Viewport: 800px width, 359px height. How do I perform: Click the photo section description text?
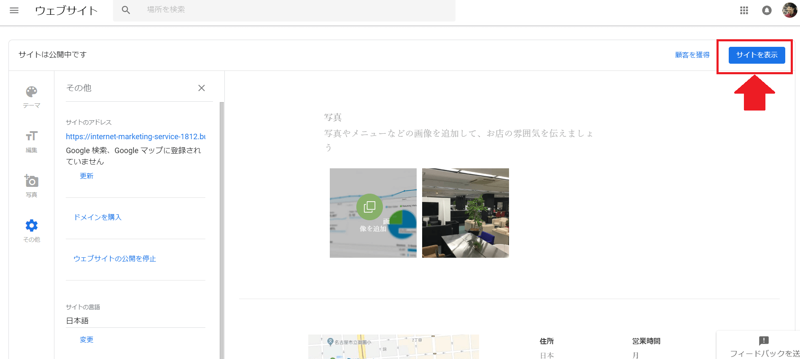[x=459, y=140]
